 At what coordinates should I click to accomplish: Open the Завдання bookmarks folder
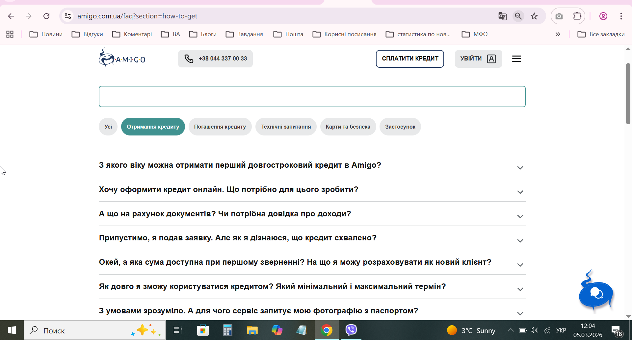pyautogui.click(x=244, y=34)
